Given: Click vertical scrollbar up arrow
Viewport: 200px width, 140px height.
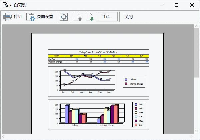Looking at the screenshot, I should click(x=196, y=26).
